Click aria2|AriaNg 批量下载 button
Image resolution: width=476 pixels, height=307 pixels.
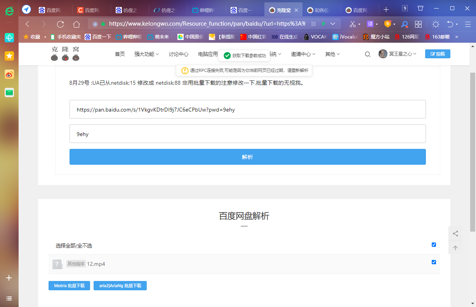pos(120,286)
